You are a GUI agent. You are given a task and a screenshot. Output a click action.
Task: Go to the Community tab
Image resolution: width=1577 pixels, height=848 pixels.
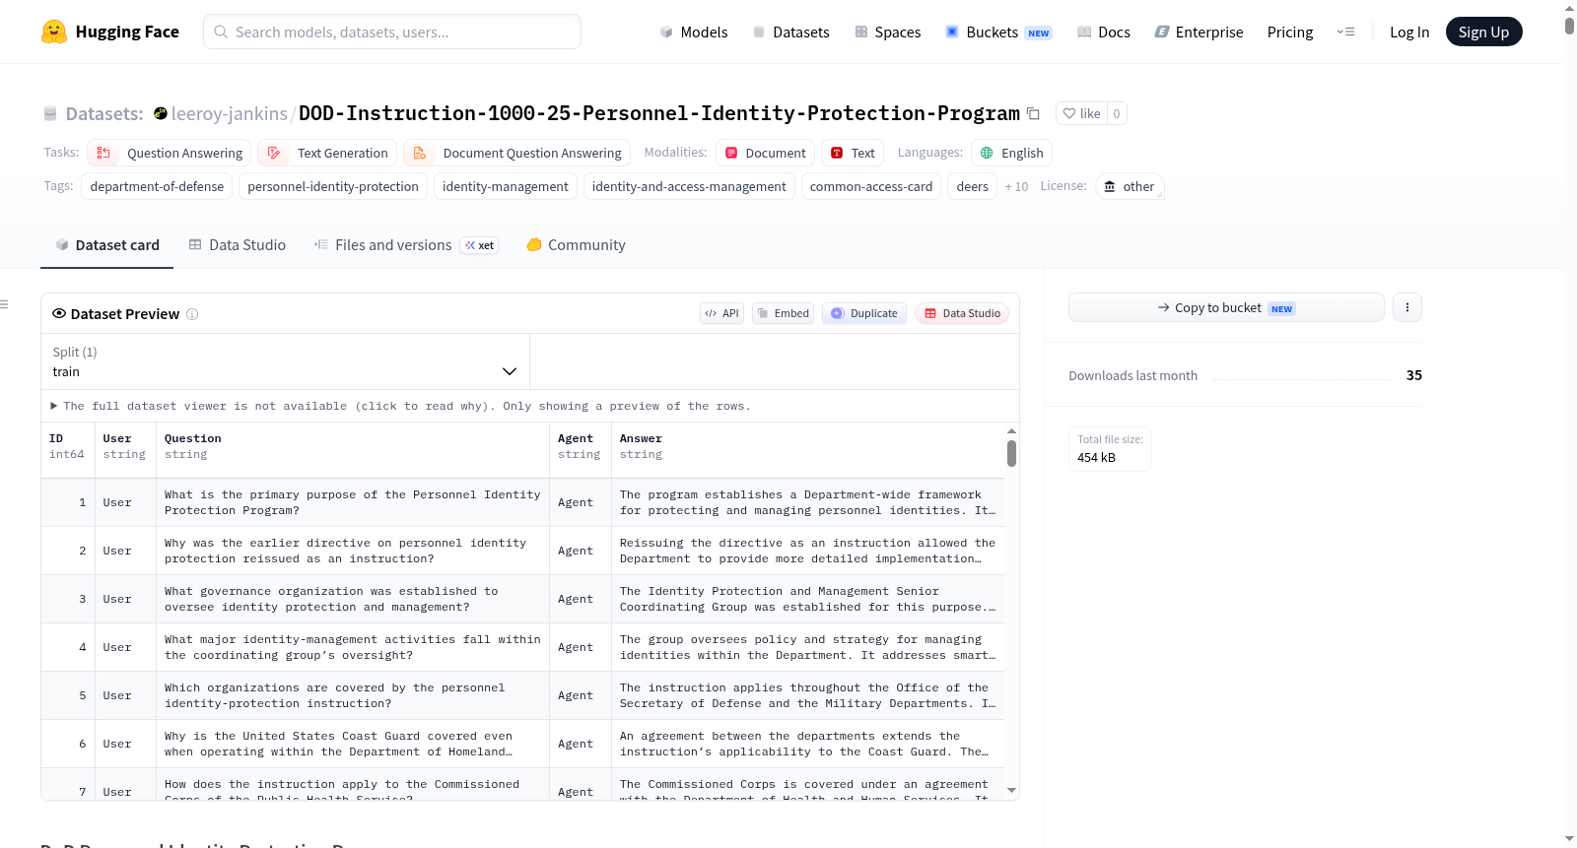[577, 245]
